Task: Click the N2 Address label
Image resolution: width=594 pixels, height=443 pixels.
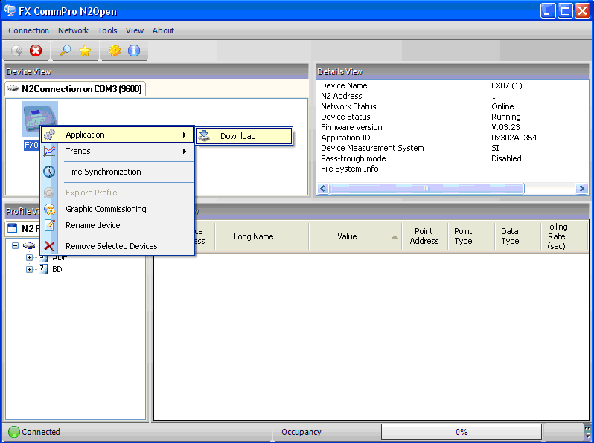Action: (342, 96)
